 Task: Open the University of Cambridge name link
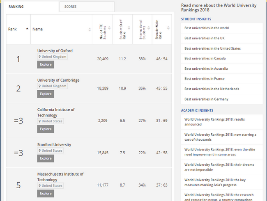58,80
